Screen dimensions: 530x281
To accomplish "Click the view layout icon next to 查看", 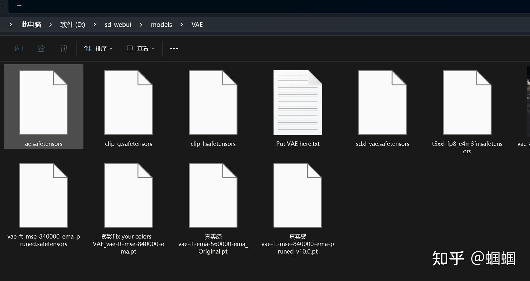I will [129, 48].
